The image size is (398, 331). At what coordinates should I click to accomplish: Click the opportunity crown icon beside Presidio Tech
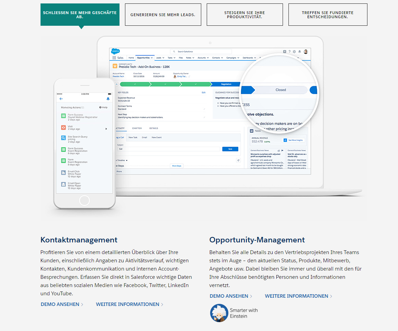click(115, 66)
